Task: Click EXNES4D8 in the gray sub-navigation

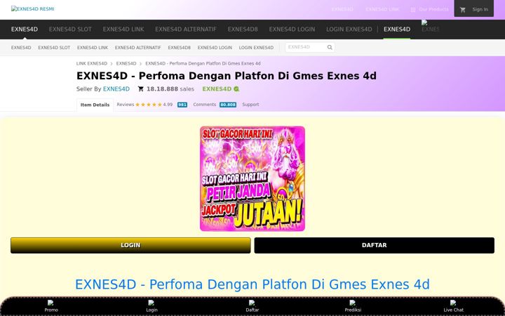Action: tap(179, 48)
